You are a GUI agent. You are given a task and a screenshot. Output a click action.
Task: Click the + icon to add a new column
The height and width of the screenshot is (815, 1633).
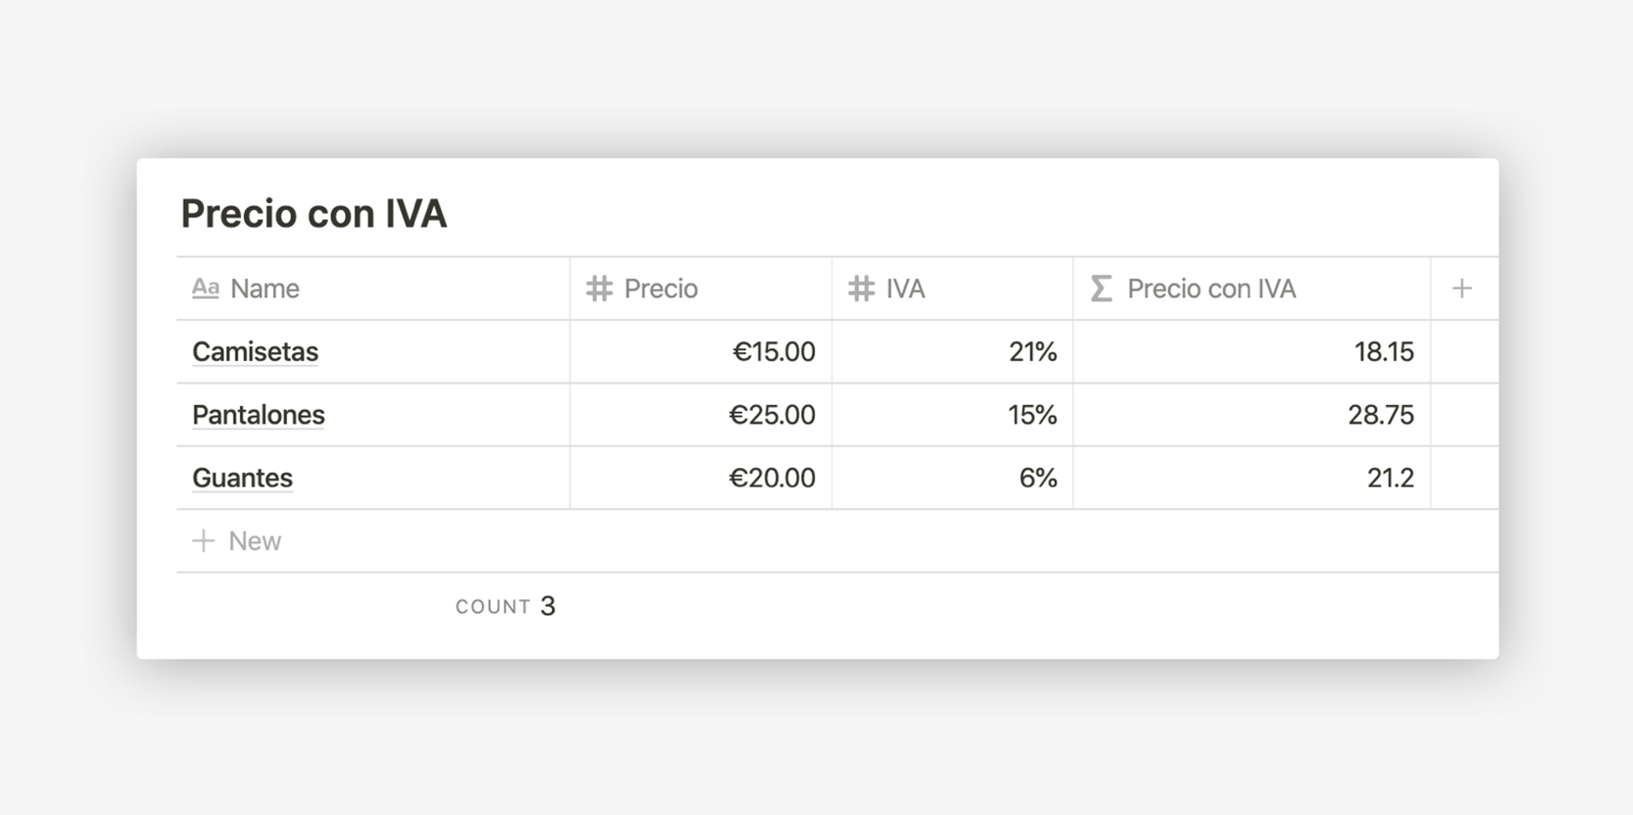pyautogui.click(x=1463, y=288)
